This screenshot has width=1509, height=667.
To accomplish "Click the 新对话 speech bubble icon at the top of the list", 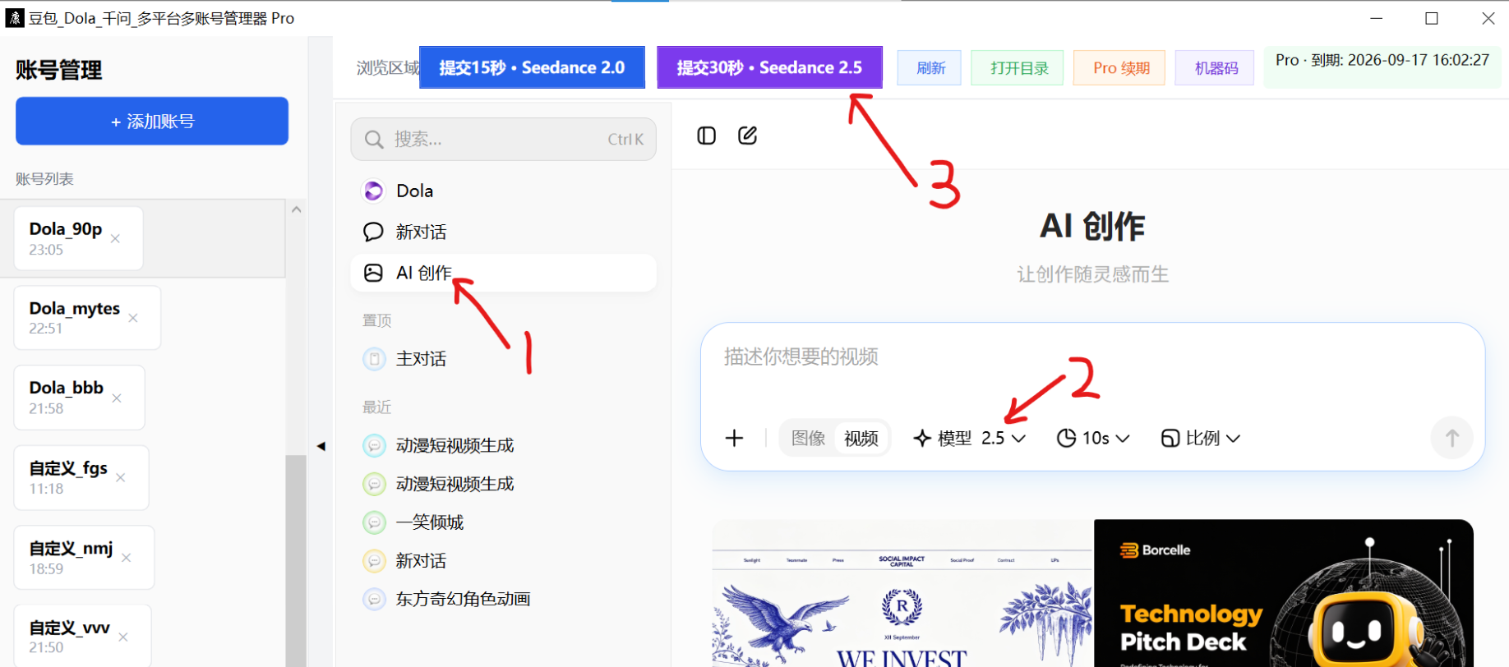I will (373, 232).
